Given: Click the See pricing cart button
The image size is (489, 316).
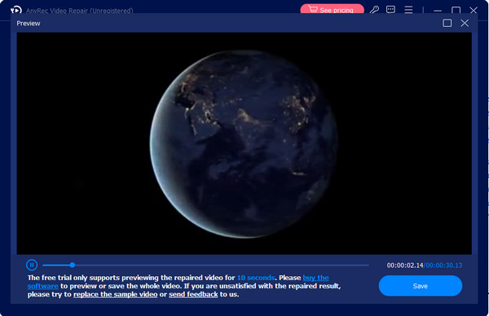Looking at the screenshot, I should (x=333, y=9).
